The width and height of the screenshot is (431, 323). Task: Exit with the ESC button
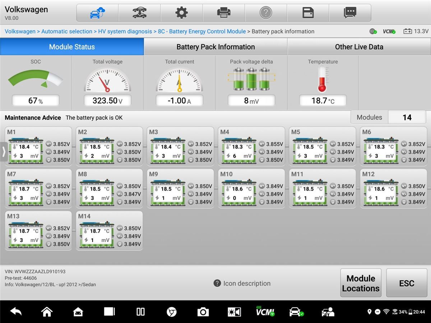pos(407,283)
